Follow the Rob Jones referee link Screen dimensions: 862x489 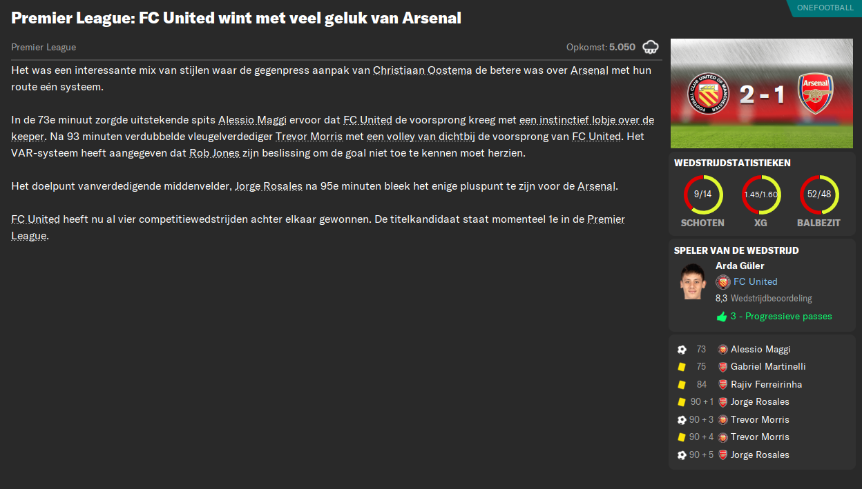coord(213,152)
